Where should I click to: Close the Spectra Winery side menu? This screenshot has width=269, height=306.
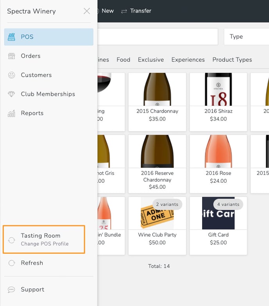pos(87,11)
